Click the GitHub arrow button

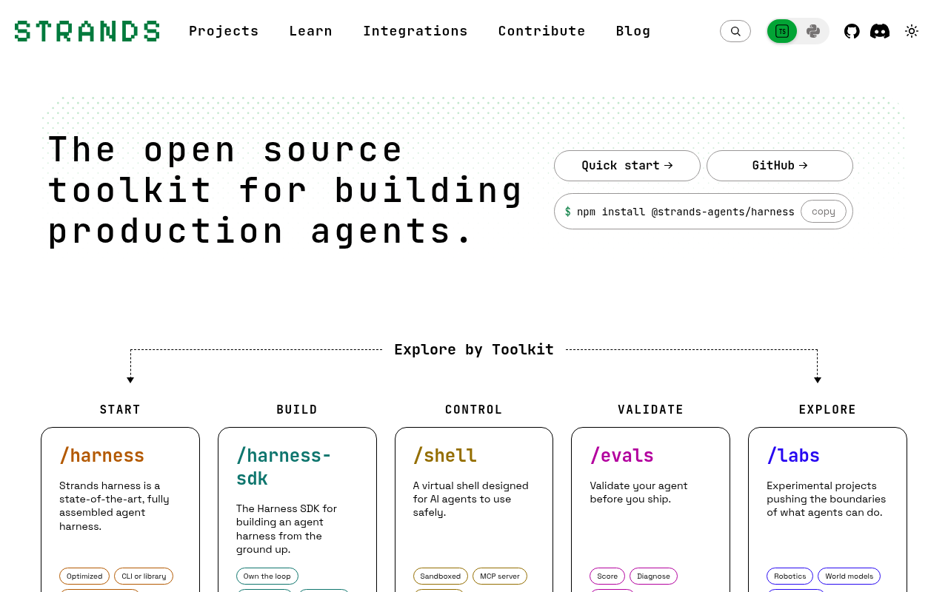click(780, 166)
